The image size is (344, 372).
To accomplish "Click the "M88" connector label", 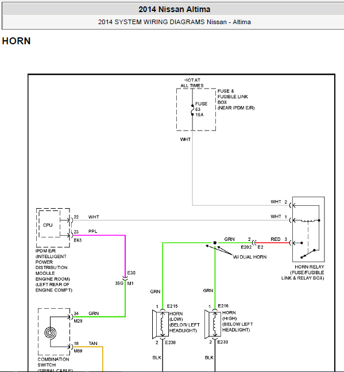I will [x=78, y=351].
